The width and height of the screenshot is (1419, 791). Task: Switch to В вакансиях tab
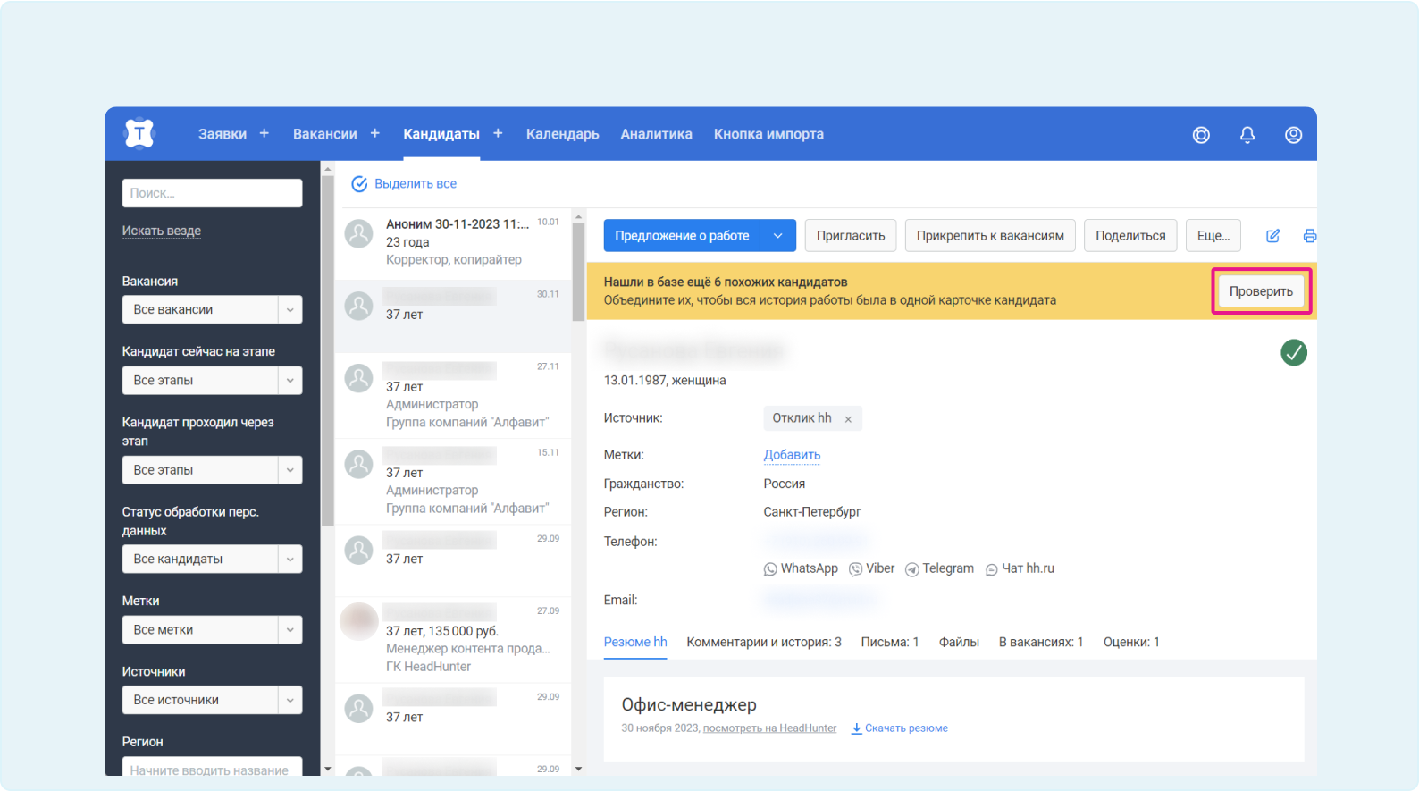1041,642
